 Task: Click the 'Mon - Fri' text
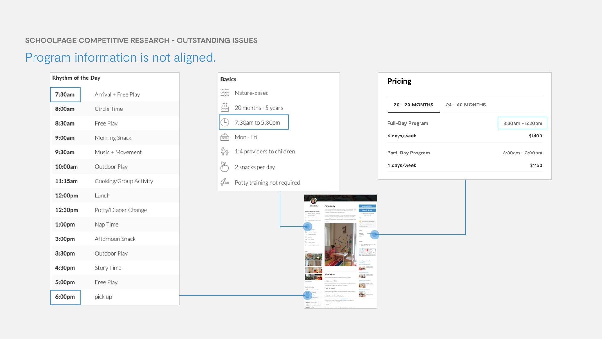[x=246, y=137]
